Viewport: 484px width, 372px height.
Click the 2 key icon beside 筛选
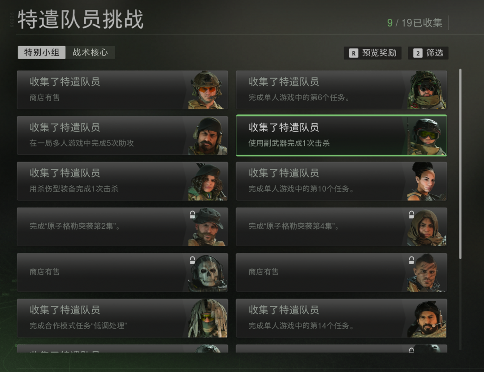(x=418, y=53)
